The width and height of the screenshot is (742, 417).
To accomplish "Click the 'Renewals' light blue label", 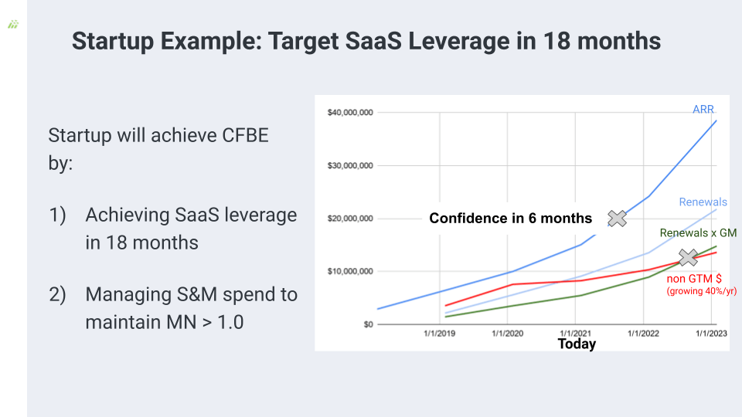I will click(x=703, y=202).
